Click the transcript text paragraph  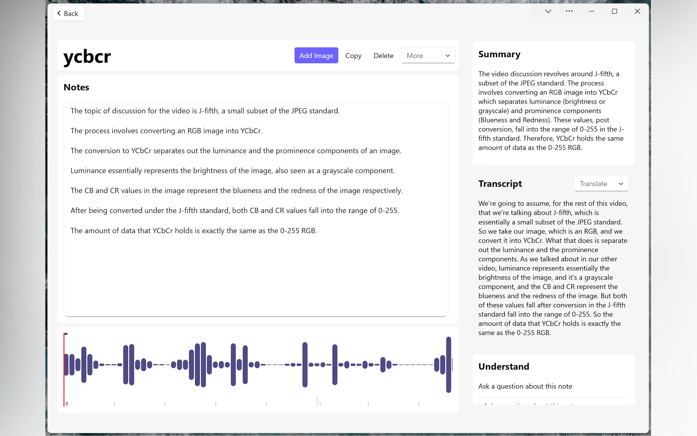point(553,268)
